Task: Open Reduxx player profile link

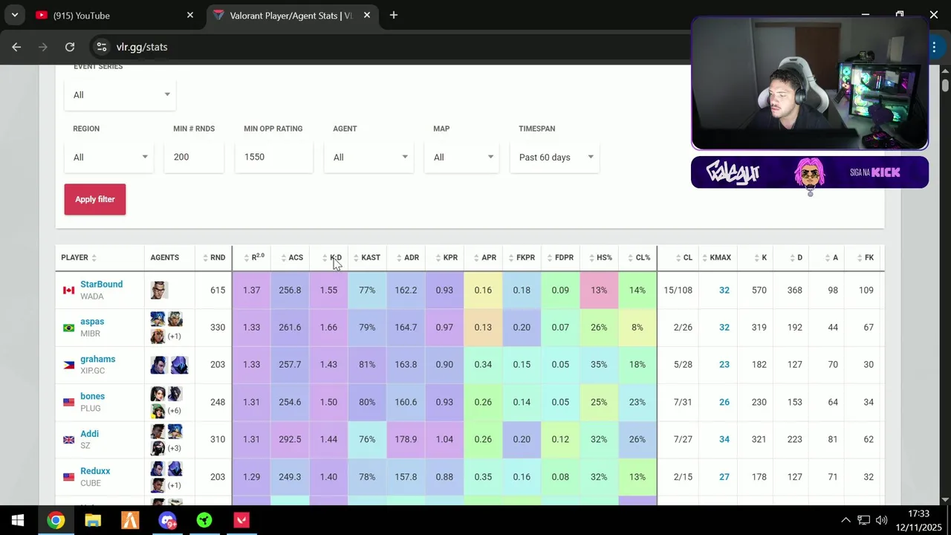Action: pyautogui.click(x=95, y=471)
